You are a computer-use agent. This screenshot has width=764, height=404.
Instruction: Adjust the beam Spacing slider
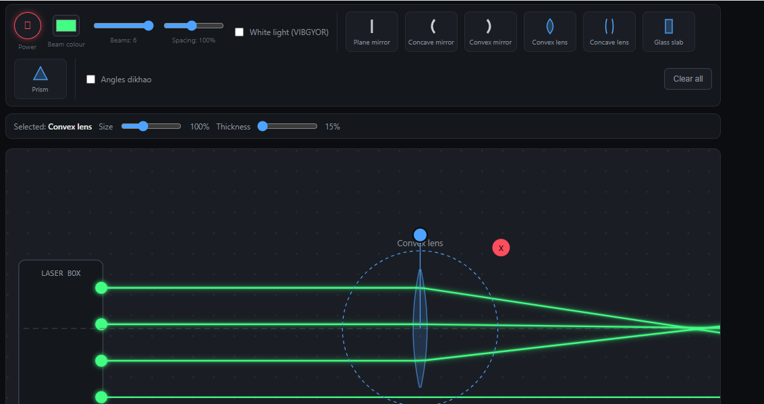coord(194,26)
